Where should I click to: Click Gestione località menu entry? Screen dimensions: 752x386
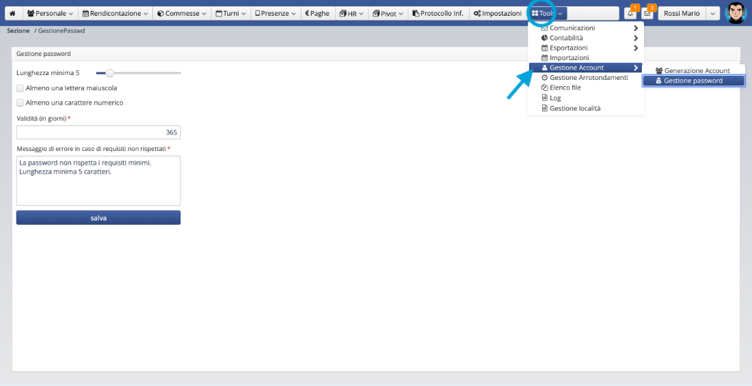[x=574, y=108]
